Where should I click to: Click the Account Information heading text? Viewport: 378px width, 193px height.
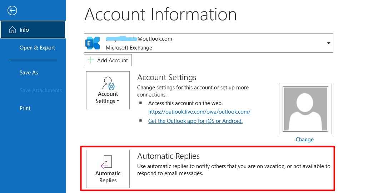click(x=160, y=14)
